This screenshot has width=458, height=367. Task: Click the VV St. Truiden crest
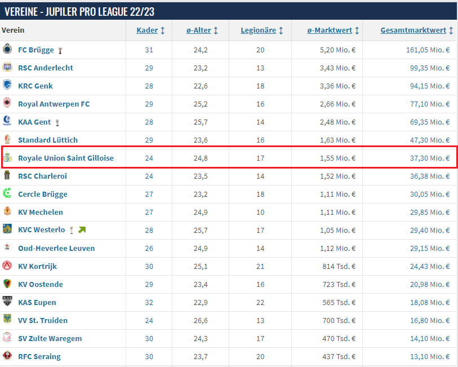pyautogui.click(x=7, y=320)
